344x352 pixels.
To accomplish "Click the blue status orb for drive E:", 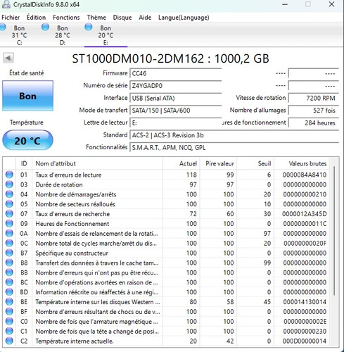I will 89,27.
